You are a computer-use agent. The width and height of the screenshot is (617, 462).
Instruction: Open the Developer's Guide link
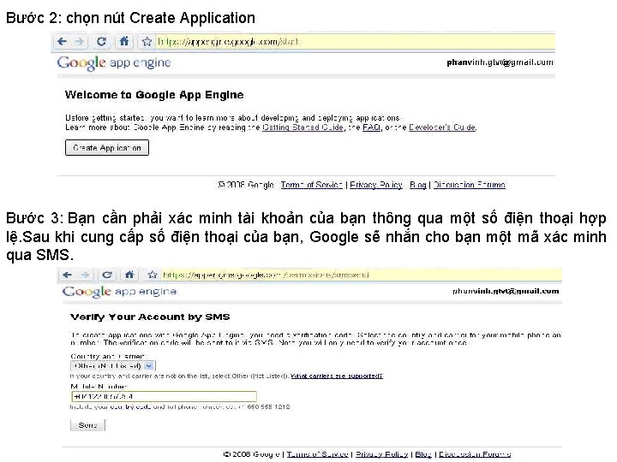442,127
